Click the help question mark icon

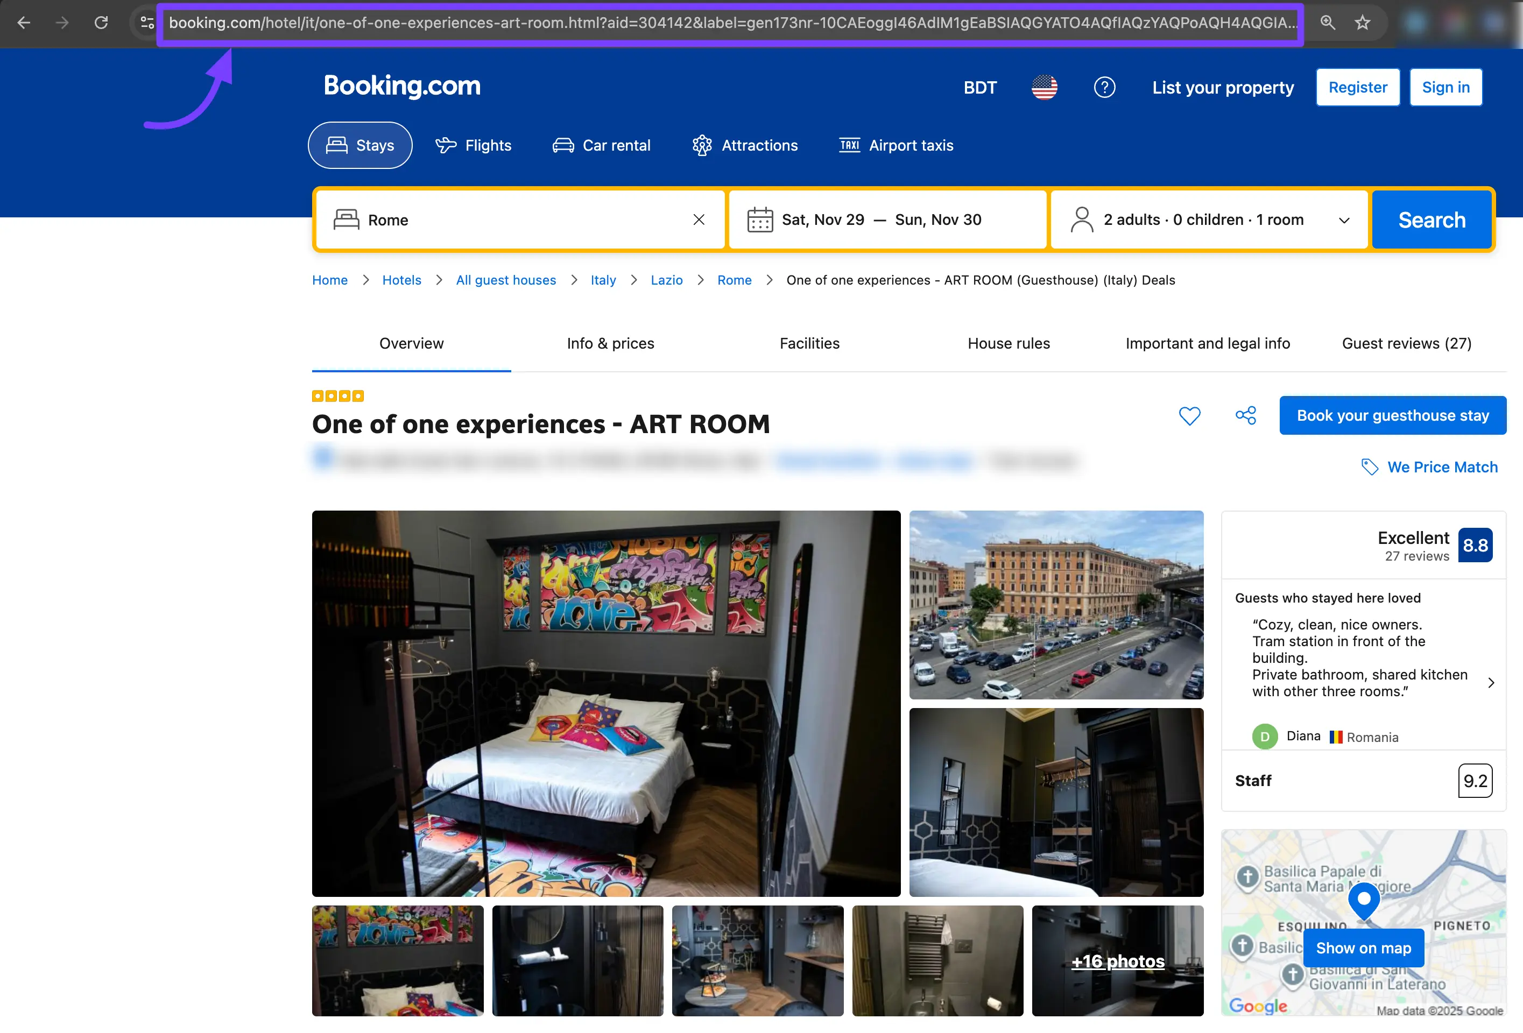click(1104, 87)
